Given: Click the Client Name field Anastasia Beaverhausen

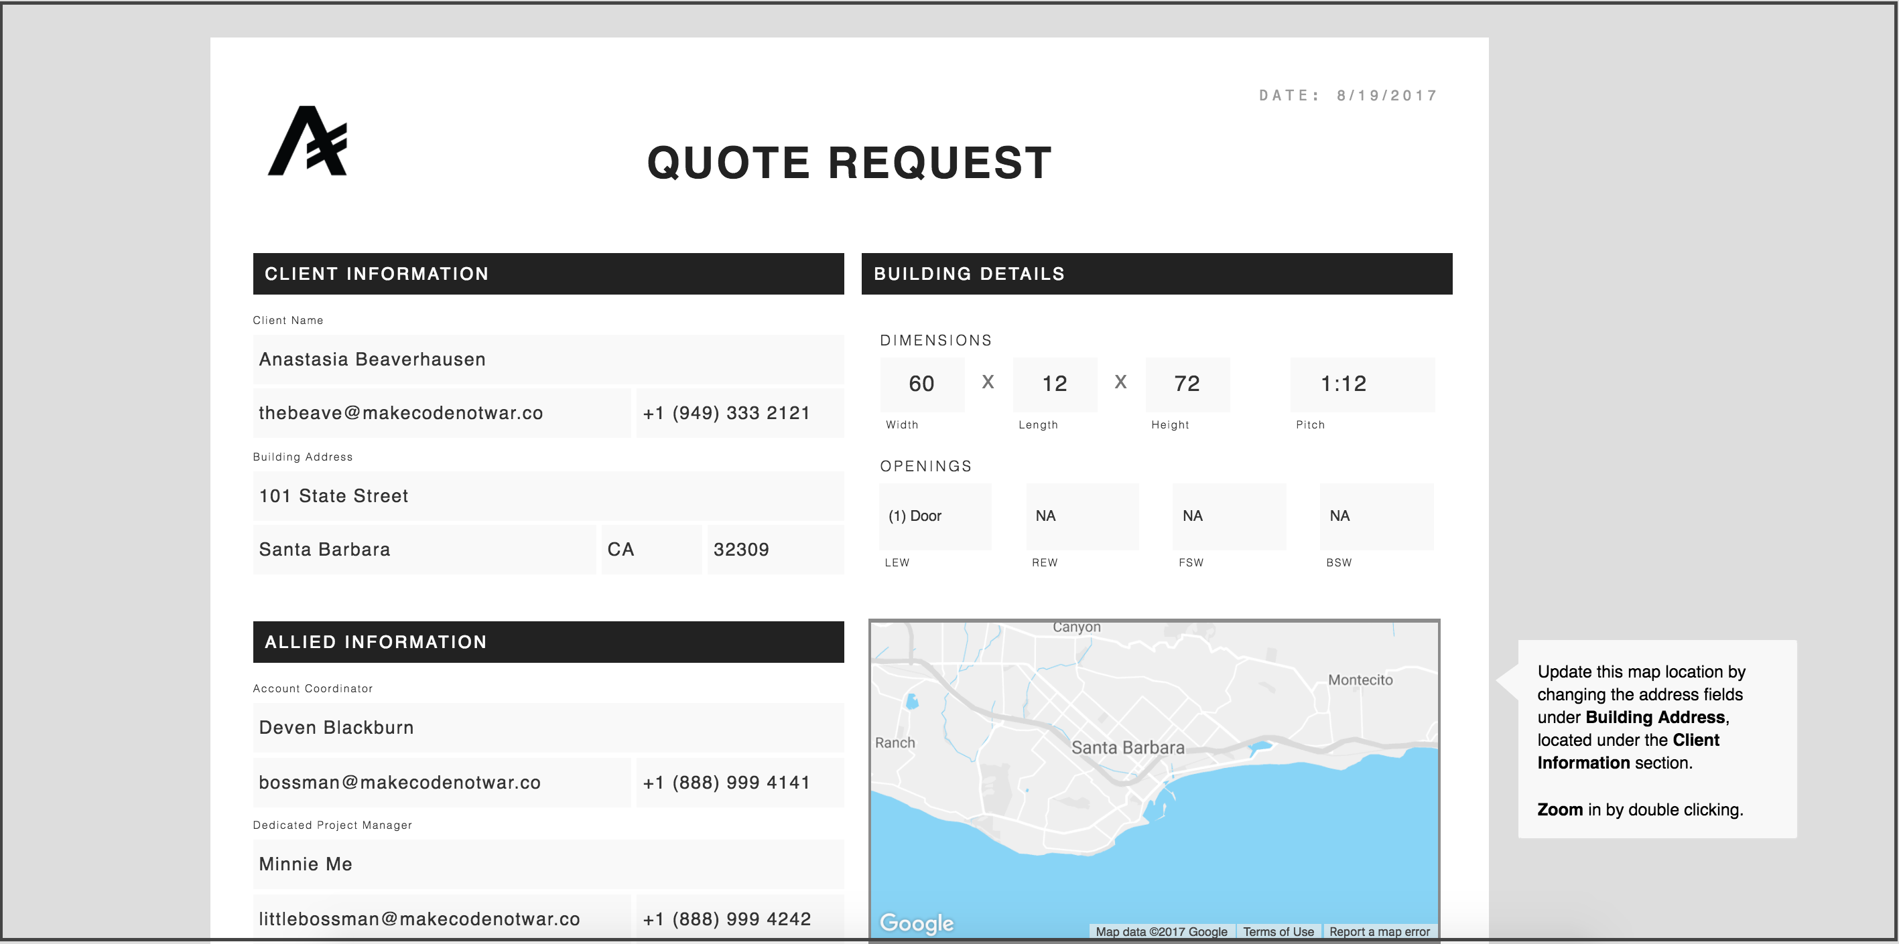Looking at the screenshot, I should pyautogui.click(x=547, y=360).
